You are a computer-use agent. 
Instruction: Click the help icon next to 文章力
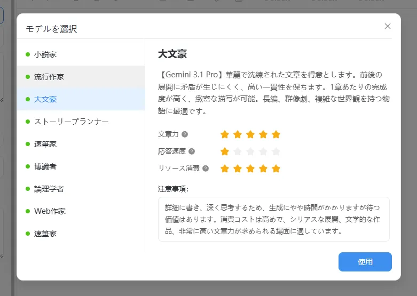coord(185,134)
